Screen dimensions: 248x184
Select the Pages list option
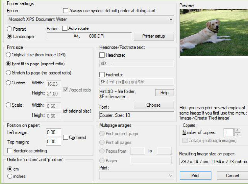[102, 161]
